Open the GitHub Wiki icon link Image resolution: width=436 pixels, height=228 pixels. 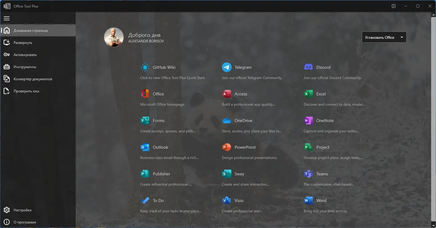[x=145, y=67]
